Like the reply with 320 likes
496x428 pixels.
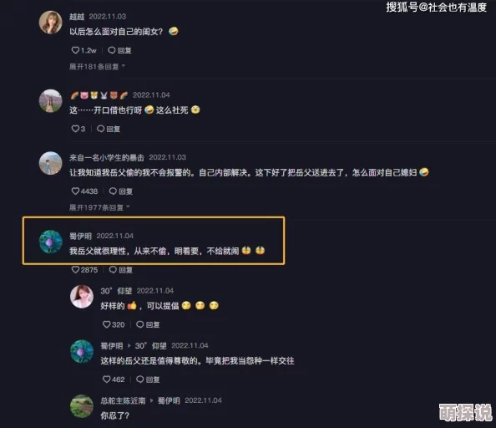(x=106, y=324)
